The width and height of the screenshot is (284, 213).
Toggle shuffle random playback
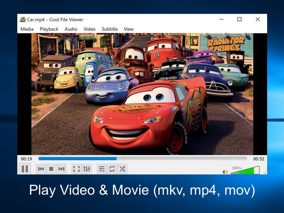click(122, 169)
